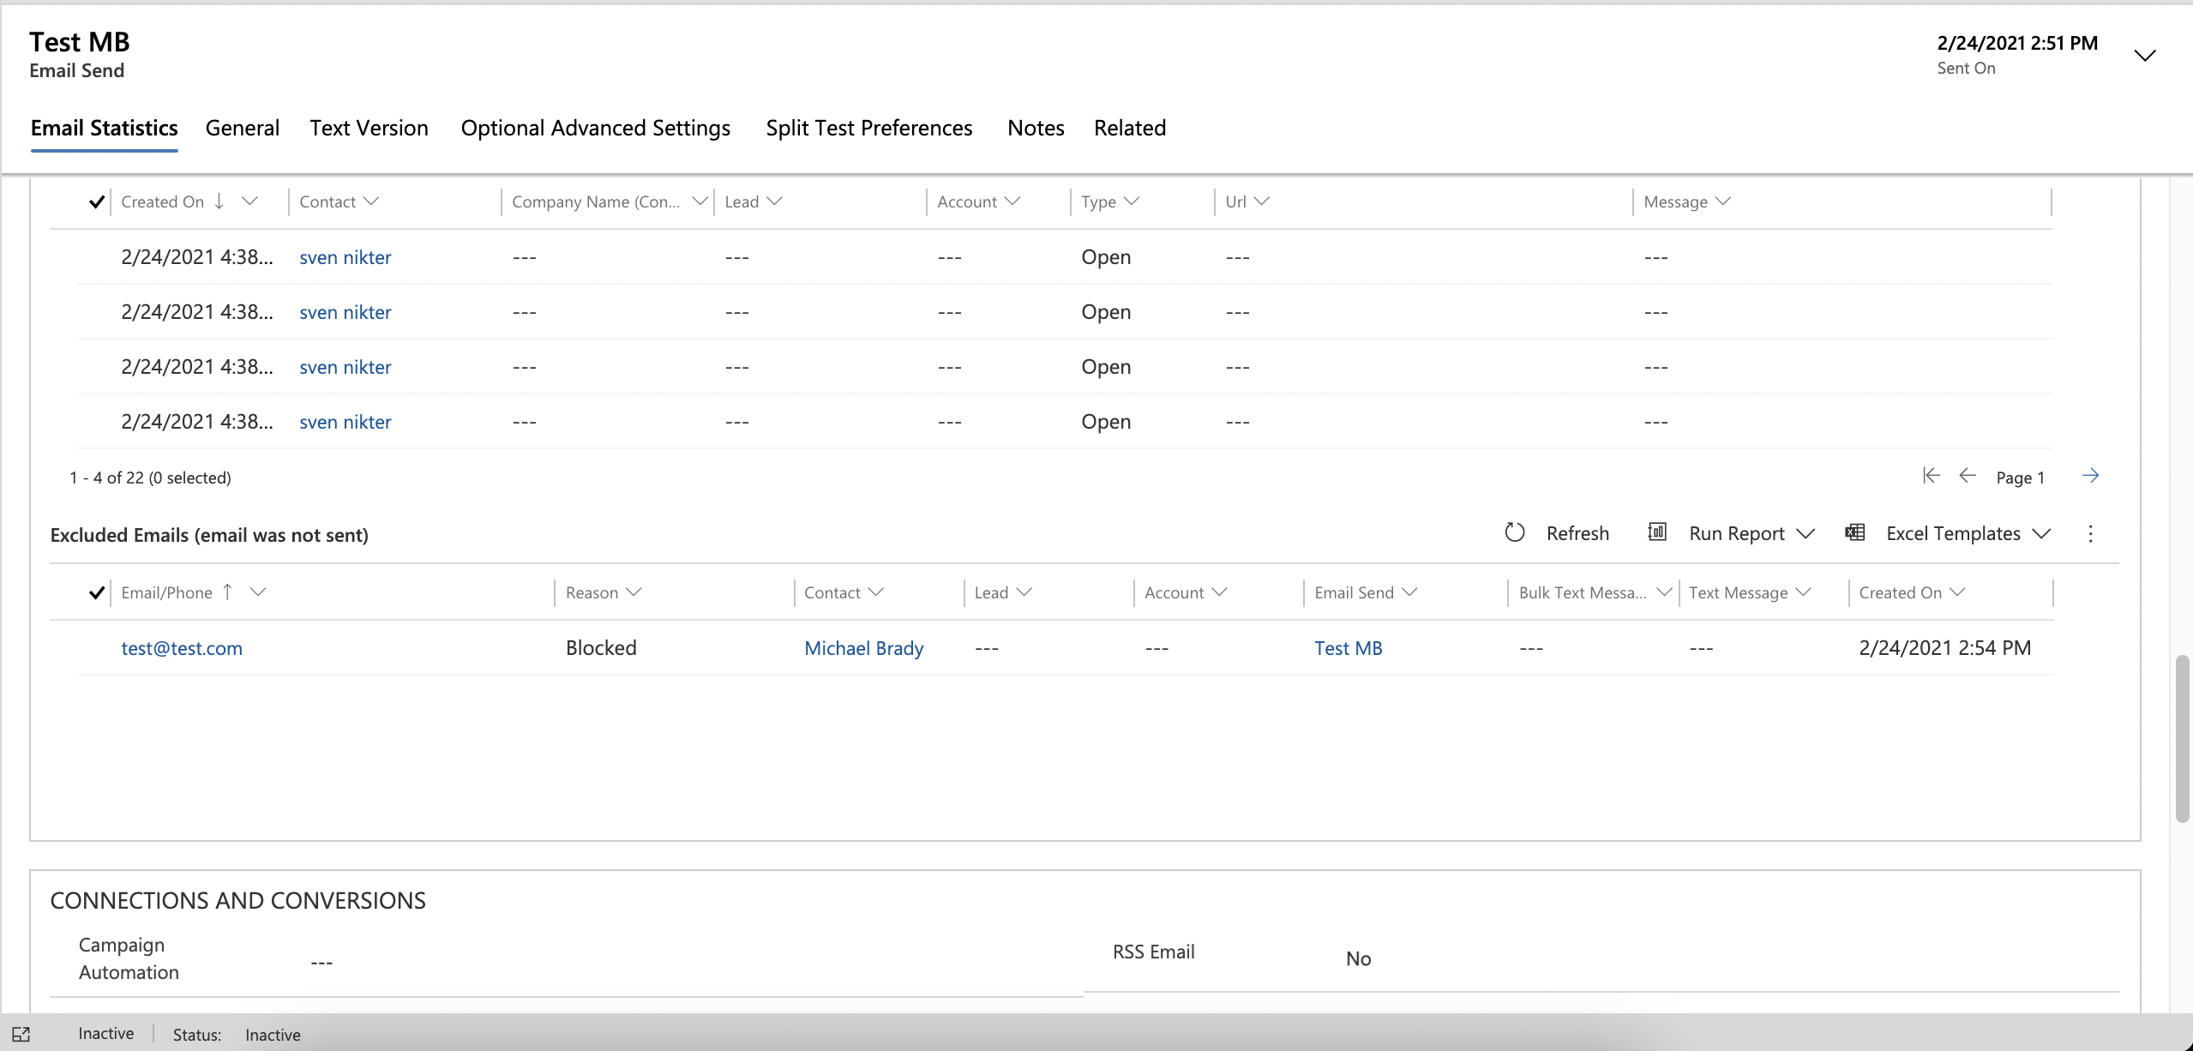Switch to the General tab
Viewport: 2193px width, 1051px height.
click(x=243, y=128)
